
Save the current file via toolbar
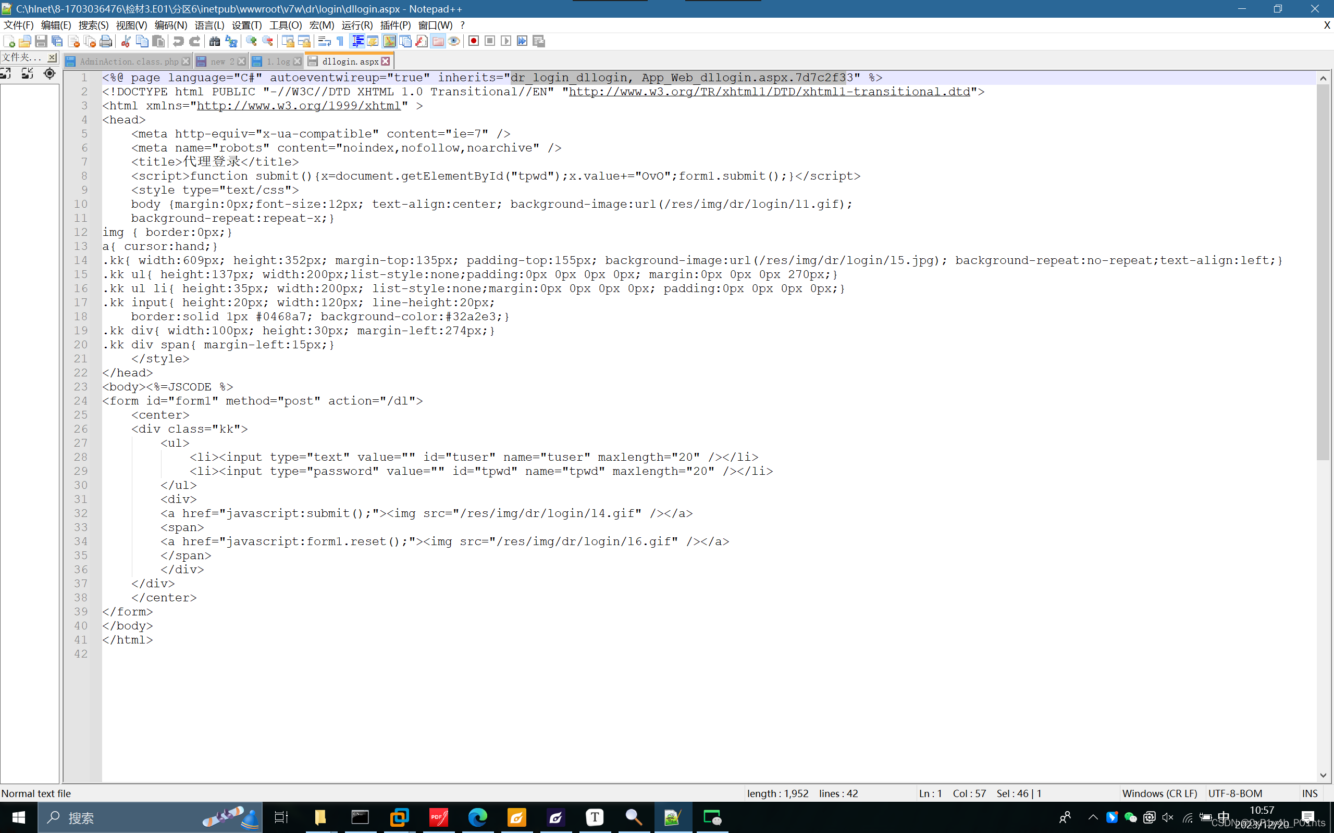coord(41,41)
